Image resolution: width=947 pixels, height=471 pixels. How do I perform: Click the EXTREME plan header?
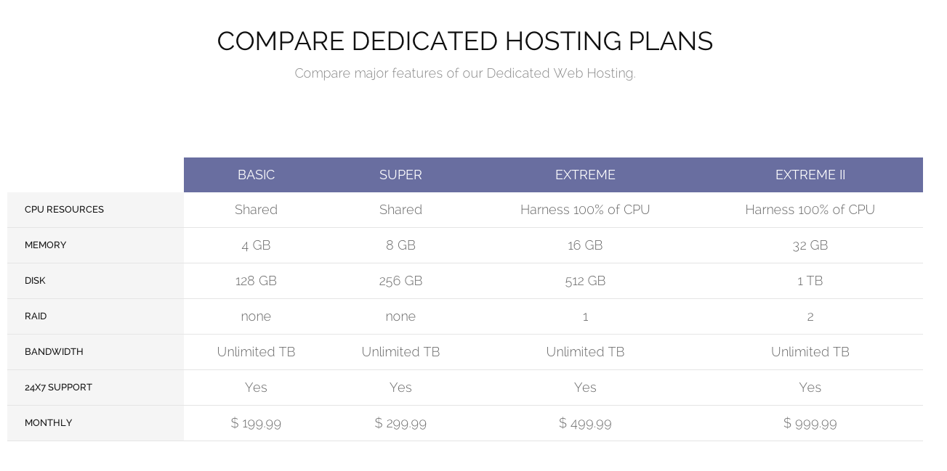tap(585, 175)
